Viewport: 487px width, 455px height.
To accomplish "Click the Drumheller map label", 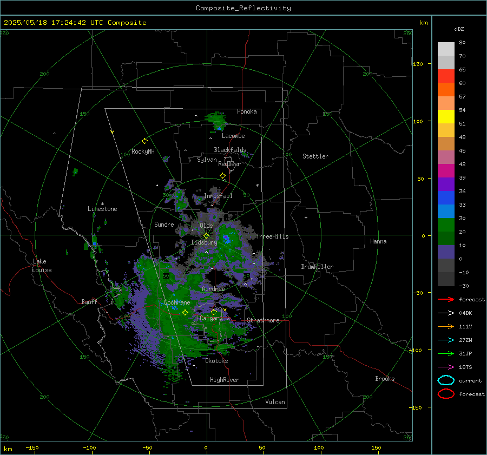I will coord(317,267).
